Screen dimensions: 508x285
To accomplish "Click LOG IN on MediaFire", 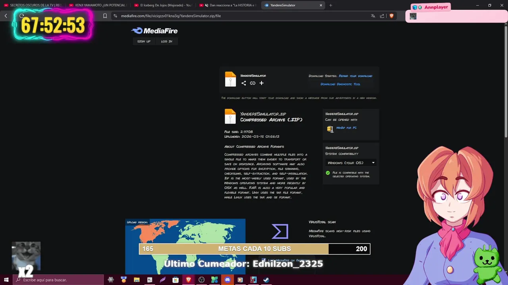I will click(x=167, y=41).
